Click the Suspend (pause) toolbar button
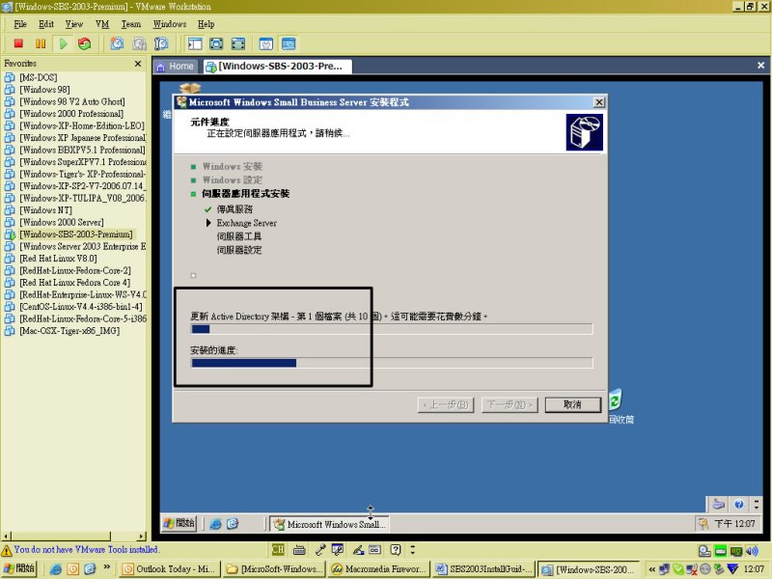Screen dimensions: 772x579 click(x=41, y=43)
